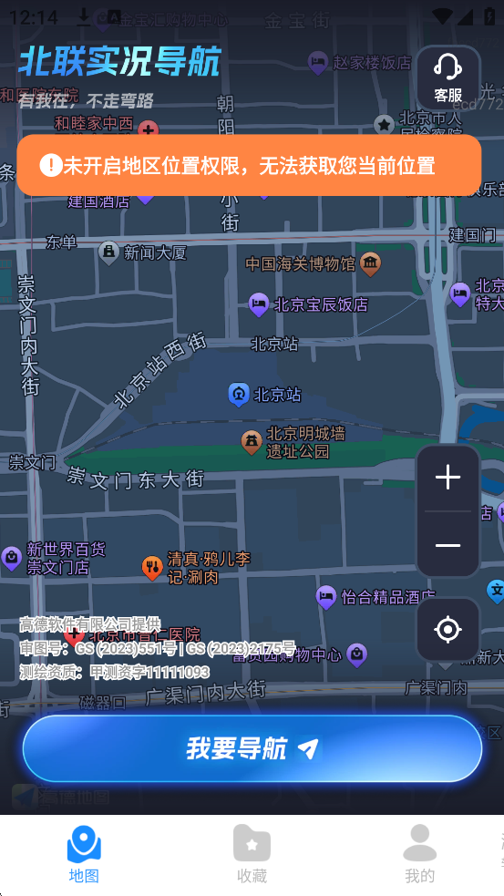Tap the 北京站 text label above station
Image resolution: width=504 pixels, height=896 pixels.
pyautogui.click(x=274, y=344)
